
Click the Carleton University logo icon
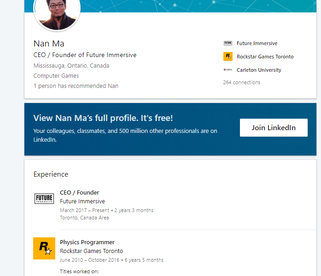coord(228,70)
